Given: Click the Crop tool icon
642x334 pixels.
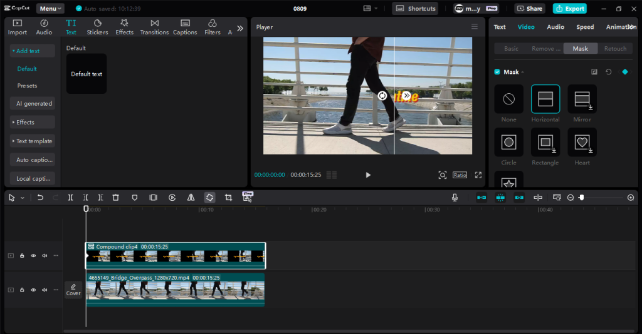Looking at the screenshot, I should [x=228, y=198].
